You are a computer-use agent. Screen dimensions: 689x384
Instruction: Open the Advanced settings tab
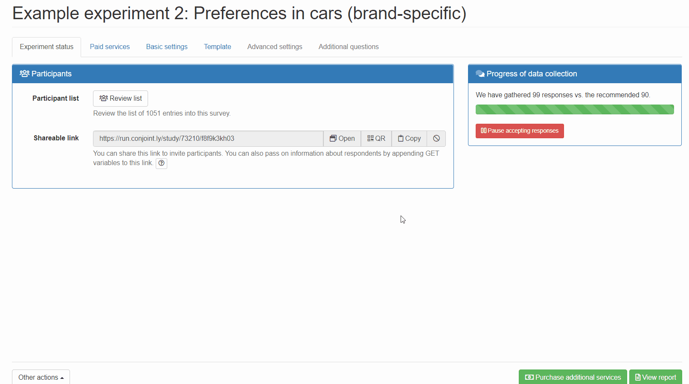coord(275,47)
